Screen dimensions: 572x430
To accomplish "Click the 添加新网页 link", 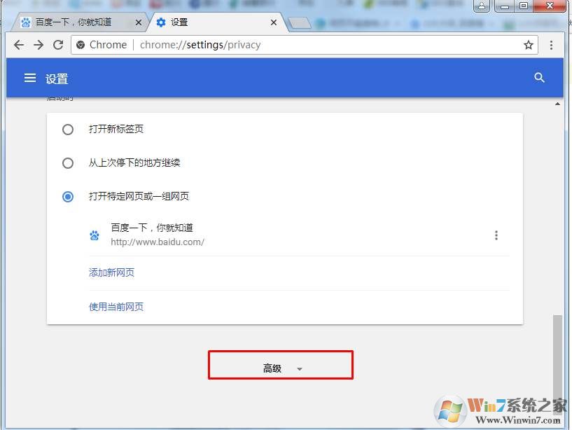I will click(111, 272).
